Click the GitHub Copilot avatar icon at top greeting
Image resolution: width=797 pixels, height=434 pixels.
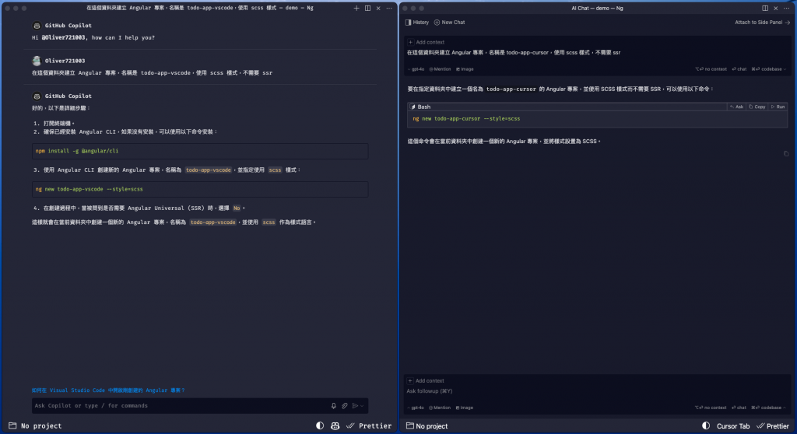tap(37, 26)
